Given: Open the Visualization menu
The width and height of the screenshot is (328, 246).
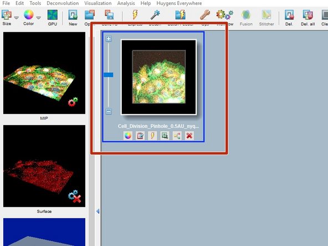Looking at the screenshot, I should tap(98, 3).
